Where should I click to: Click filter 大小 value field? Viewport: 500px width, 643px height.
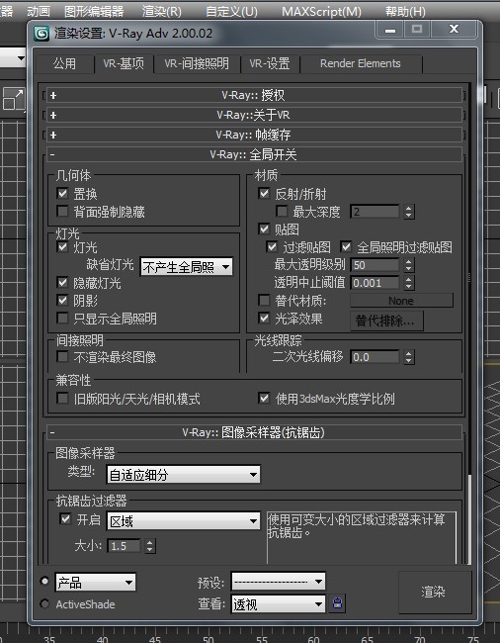point(124,546)
